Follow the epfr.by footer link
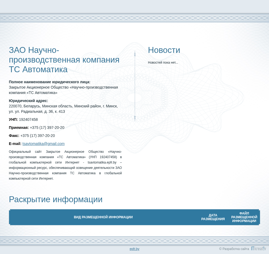The image size is (269, 254). [134, 249]
